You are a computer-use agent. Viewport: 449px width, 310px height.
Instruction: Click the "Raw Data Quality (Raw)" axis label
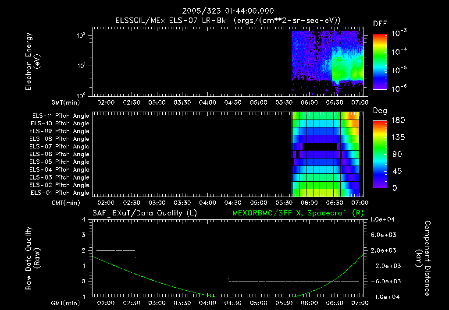point(32,258)
